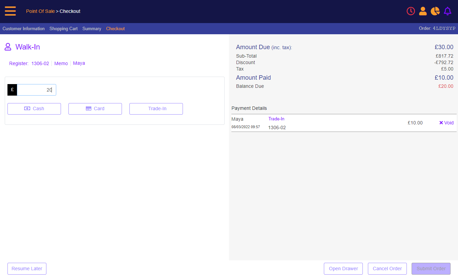Click the Discount -£792.72 value
This screenshot has width=458, height=277.
(x=444, y=62)
